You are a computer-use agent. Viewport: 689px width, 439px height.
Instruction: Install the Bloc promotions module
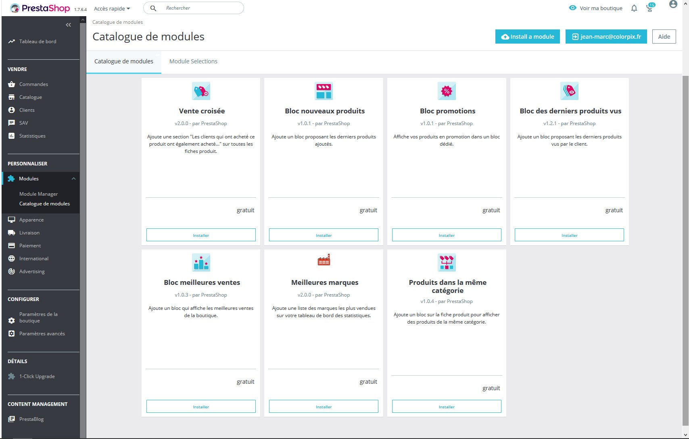pyautogui.click(x=447, y=235)
